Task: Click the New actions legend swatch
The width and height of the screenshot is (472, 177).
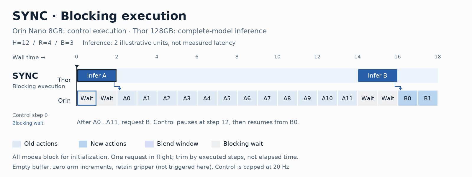Action: (x=83, y=144)
